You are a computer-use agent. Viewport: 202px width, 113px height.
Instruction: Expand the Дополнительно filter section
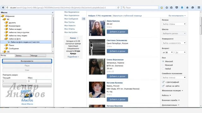(170, 105)
